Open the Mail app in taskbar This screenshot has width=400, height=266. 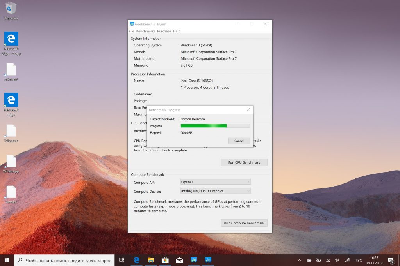[179, 260]
